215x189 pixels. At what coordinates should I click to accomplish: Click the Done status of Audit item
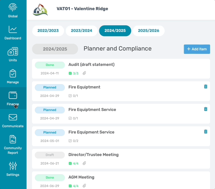[x=50, y=65]
